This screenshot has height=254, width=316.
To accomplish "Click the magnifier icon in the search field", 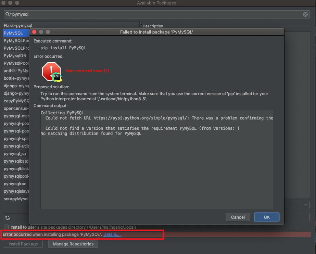I will click(8, 14).
